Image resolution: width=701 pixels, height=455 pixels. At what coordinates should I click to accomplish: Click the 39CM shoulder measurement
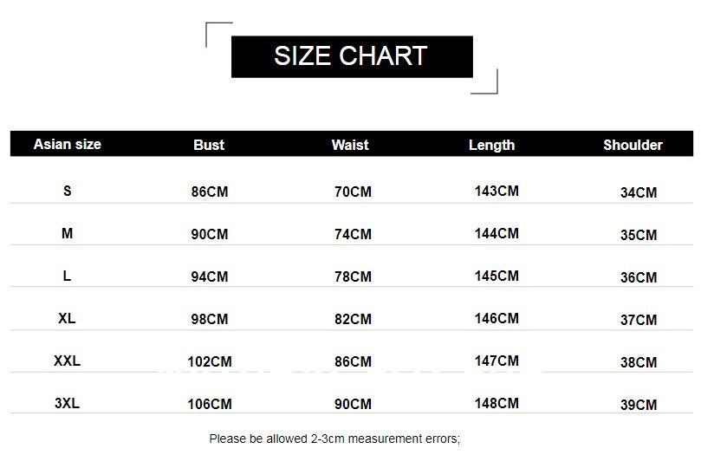tap(639, 405)
